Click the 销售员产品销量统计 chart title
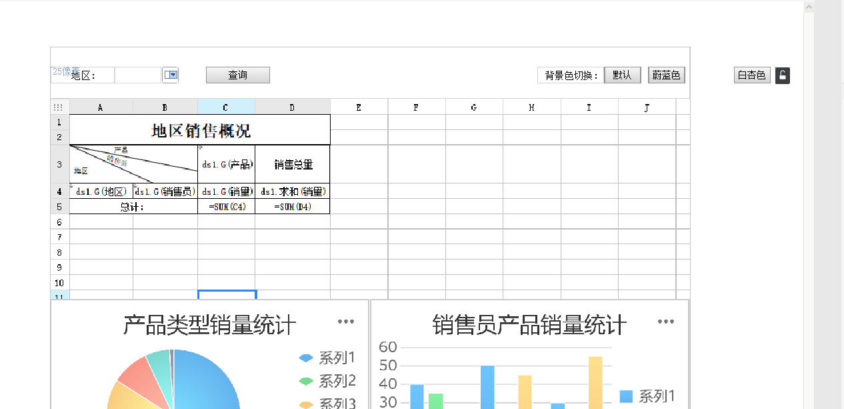Viewport: 844px width, 409px height. (529, 326)
